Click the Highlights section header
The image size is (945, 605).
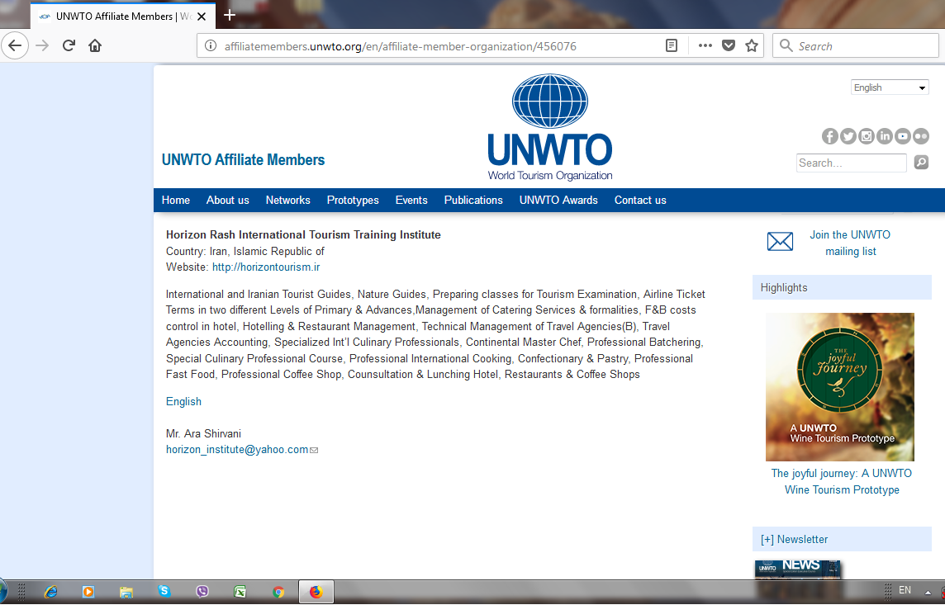842,288
